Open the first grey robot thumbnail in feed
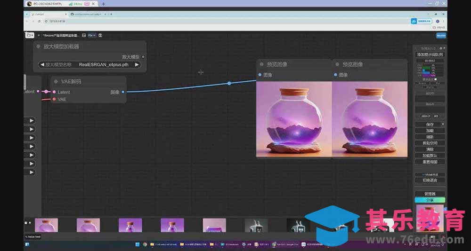The image size is (471, 251). point(256,225)
